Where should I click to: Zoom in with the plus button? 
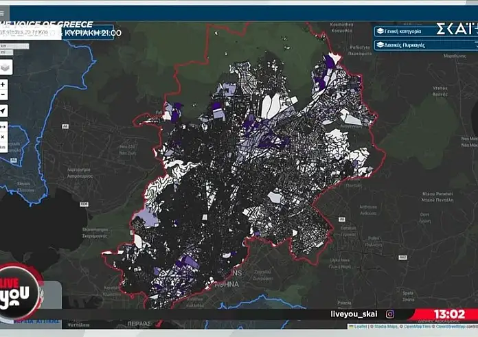tap(3, 85)
